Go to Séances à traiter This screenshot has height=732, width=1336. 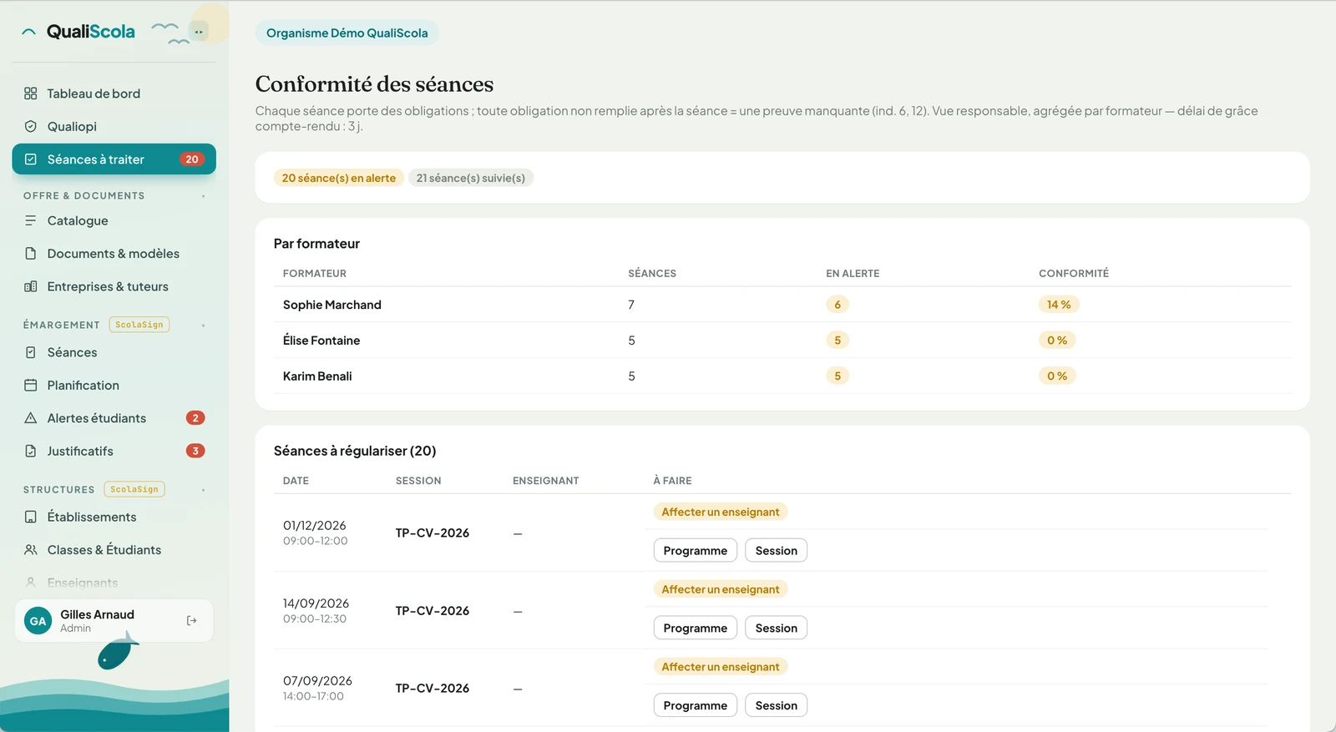[114, 159]
